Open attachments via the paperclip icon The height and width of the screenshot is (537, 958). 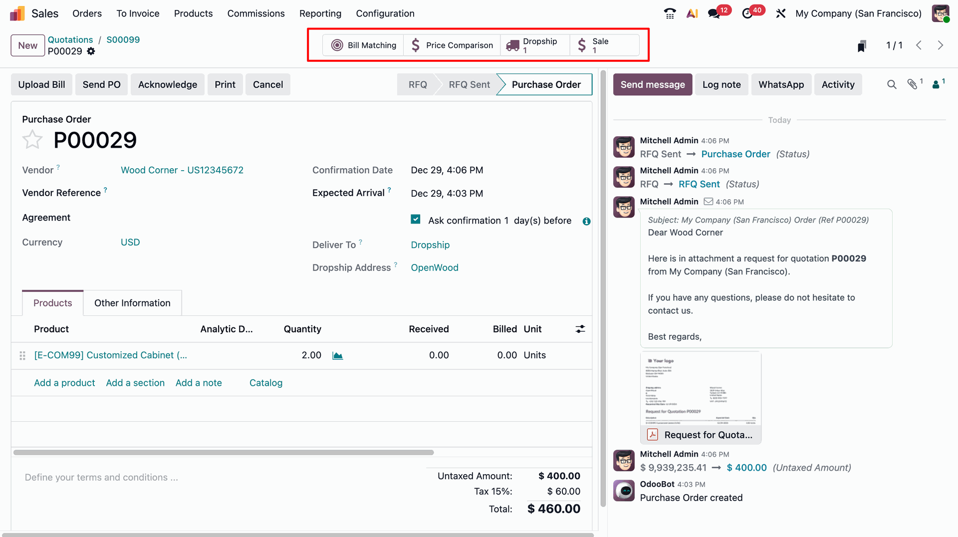pyautogui.click(x=913, y=84)
